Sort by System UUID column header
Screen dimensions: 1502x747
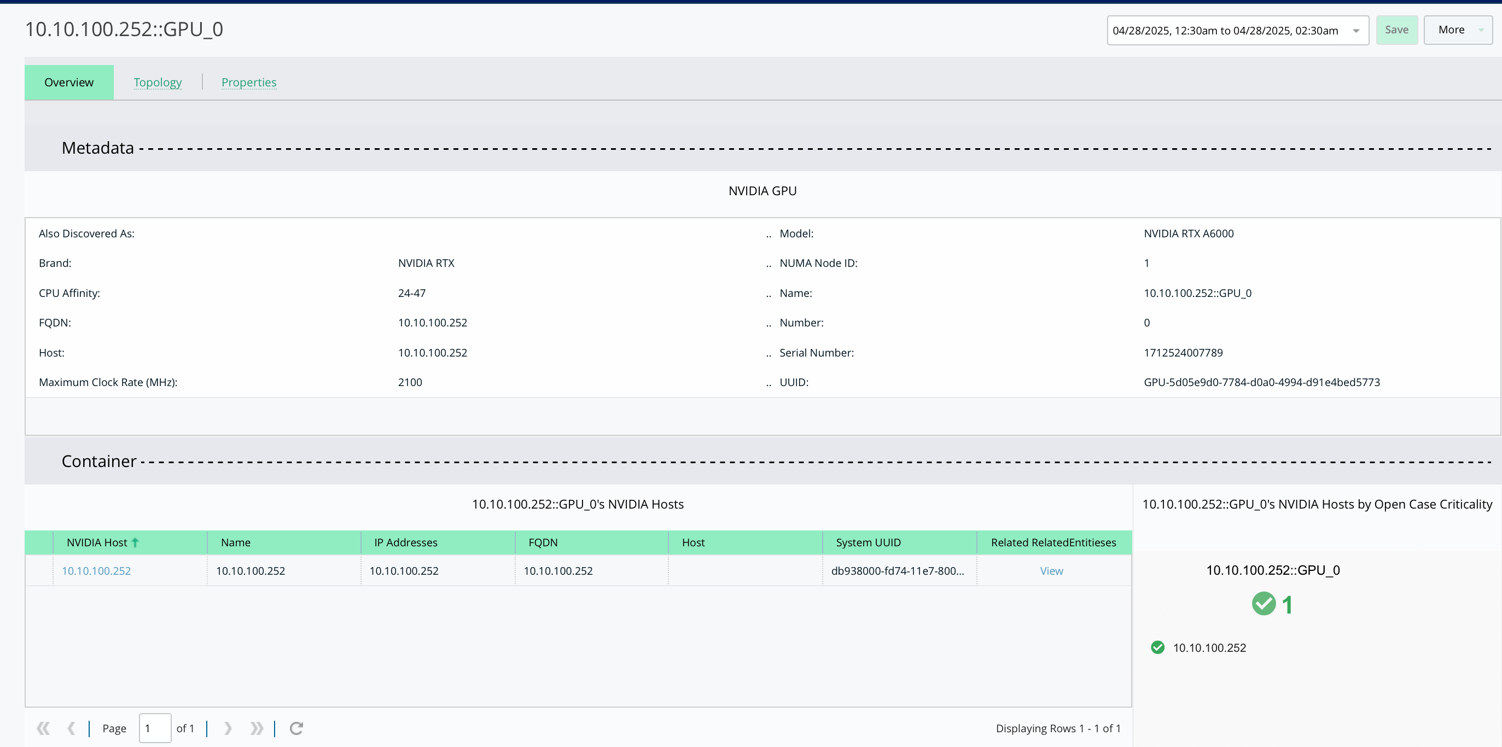coord(900,542)
